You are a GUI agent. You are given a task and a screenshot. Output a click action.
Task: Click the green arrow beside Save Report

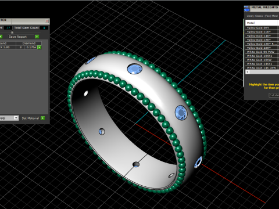37,37
